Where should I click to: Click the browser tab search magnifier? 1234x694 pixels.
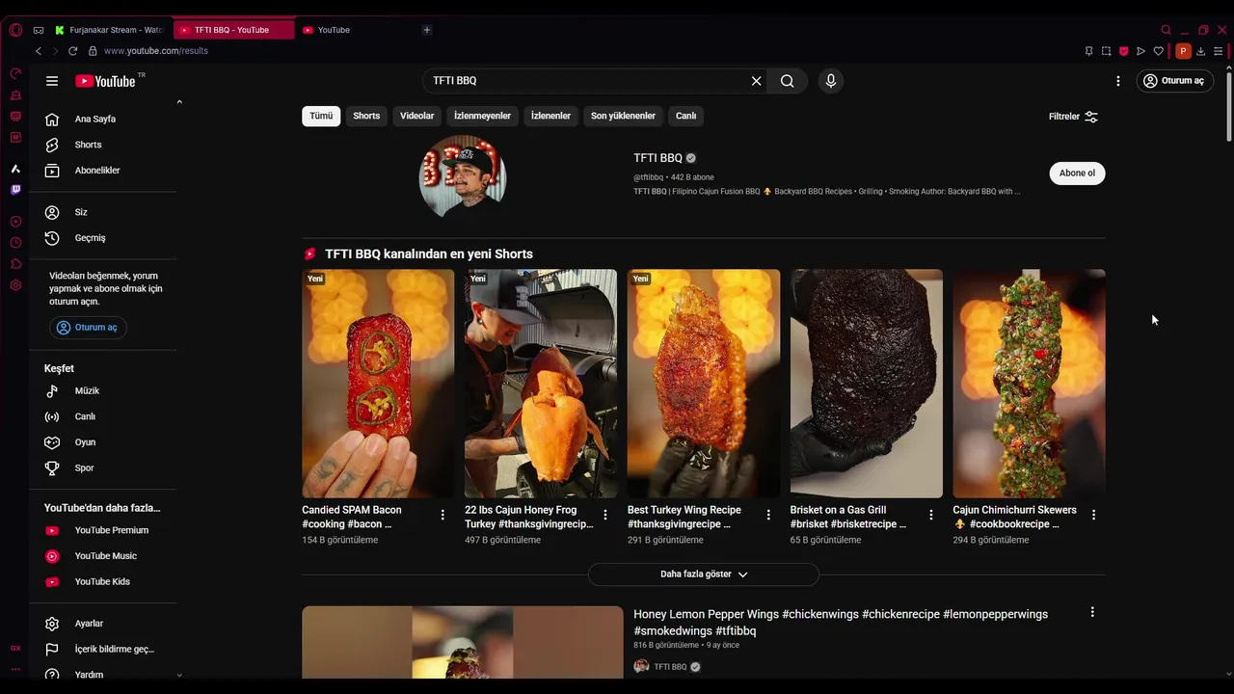pyautogui.click(x=1166, y=30)
